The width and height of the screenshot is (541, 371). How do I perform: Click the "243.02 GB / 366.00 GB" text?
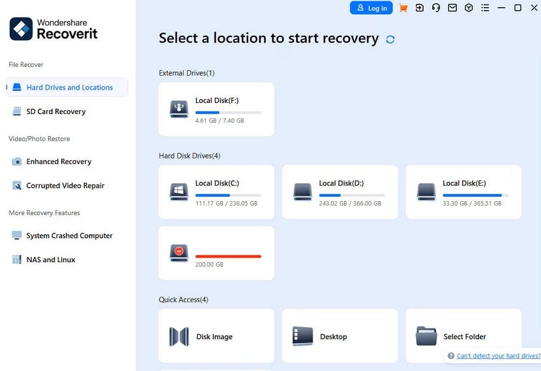[350, 203]
